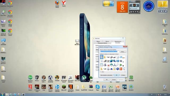
Task: Click OK at bottom of Properties window
Action: pyautogui.click(x=107, y=79)
